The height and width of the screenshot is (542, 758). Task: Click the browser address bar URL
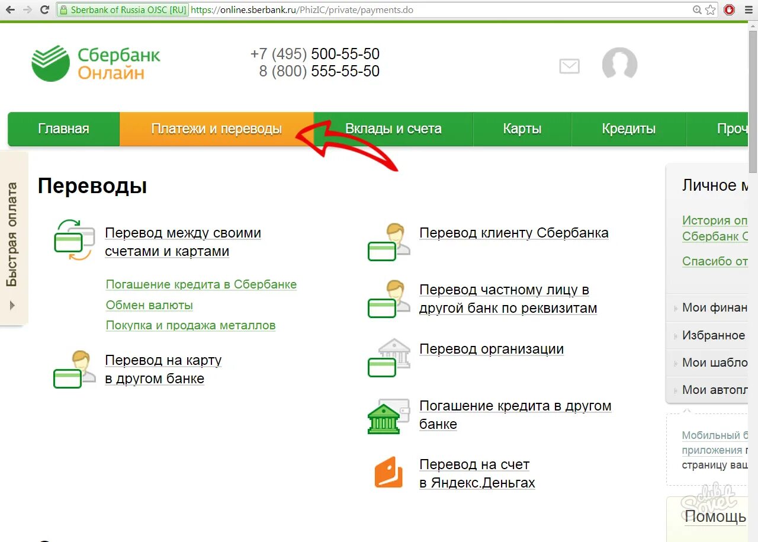(302, 10)
